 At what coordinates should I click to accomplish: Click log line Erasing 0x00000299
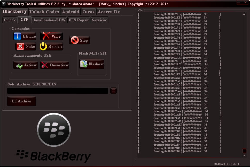179,54
